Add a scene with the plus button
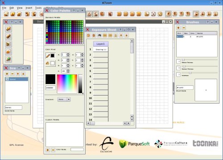 tap(7, 74)
